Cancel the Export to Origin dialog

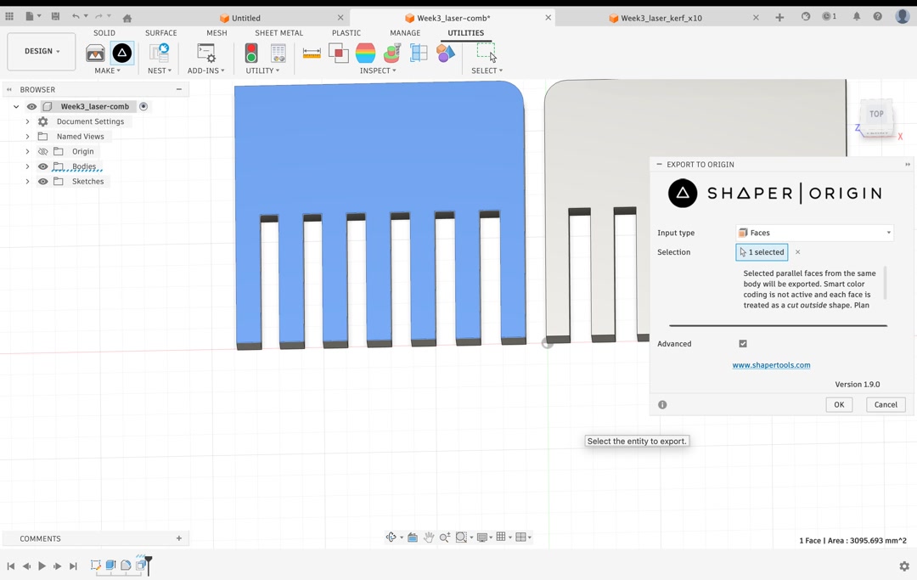[x=886, y=404]
